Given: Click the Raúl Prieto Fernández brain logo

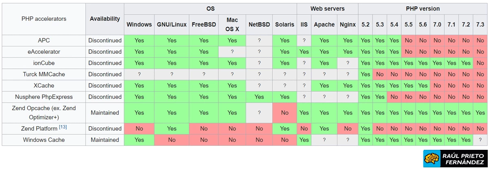Looking at the screenshot, I should pyautogui.click(x=432, y=159).
